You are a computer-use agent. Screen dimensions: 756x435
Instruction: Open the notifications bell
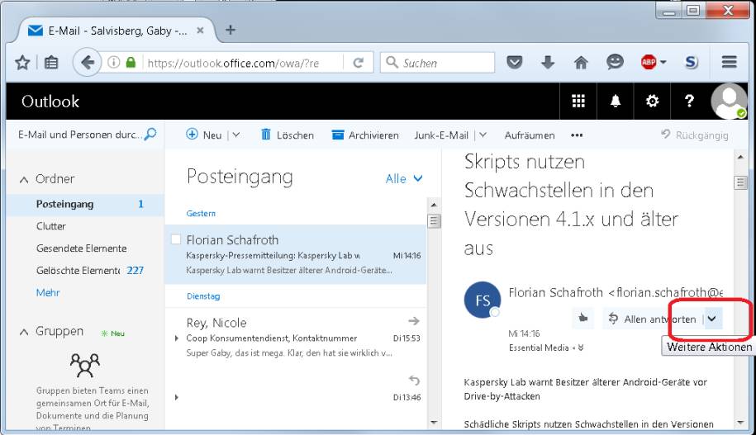616,102
